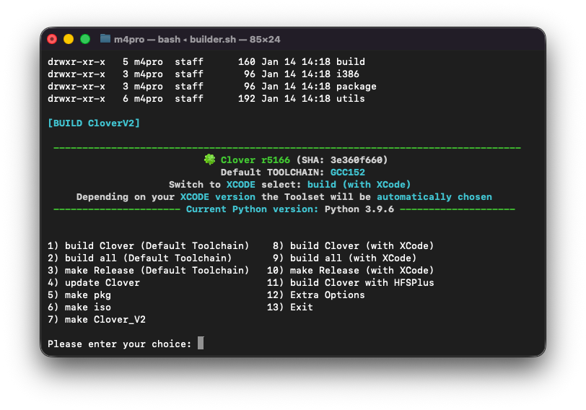Click the clover emoji icon
586x410 pixels.
210,160
